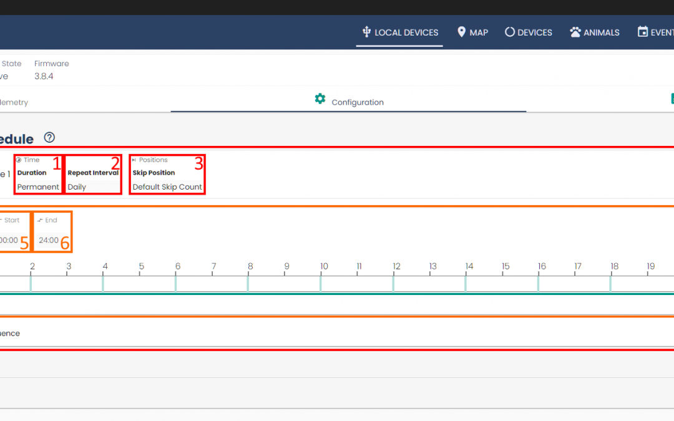
Task: Click the timeline marker at hour 18
Action: tap(610, 283)
